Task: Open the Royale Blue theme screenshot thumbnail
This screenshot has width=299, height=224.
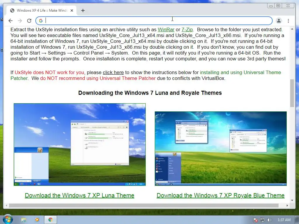Action: pos(221,148)
